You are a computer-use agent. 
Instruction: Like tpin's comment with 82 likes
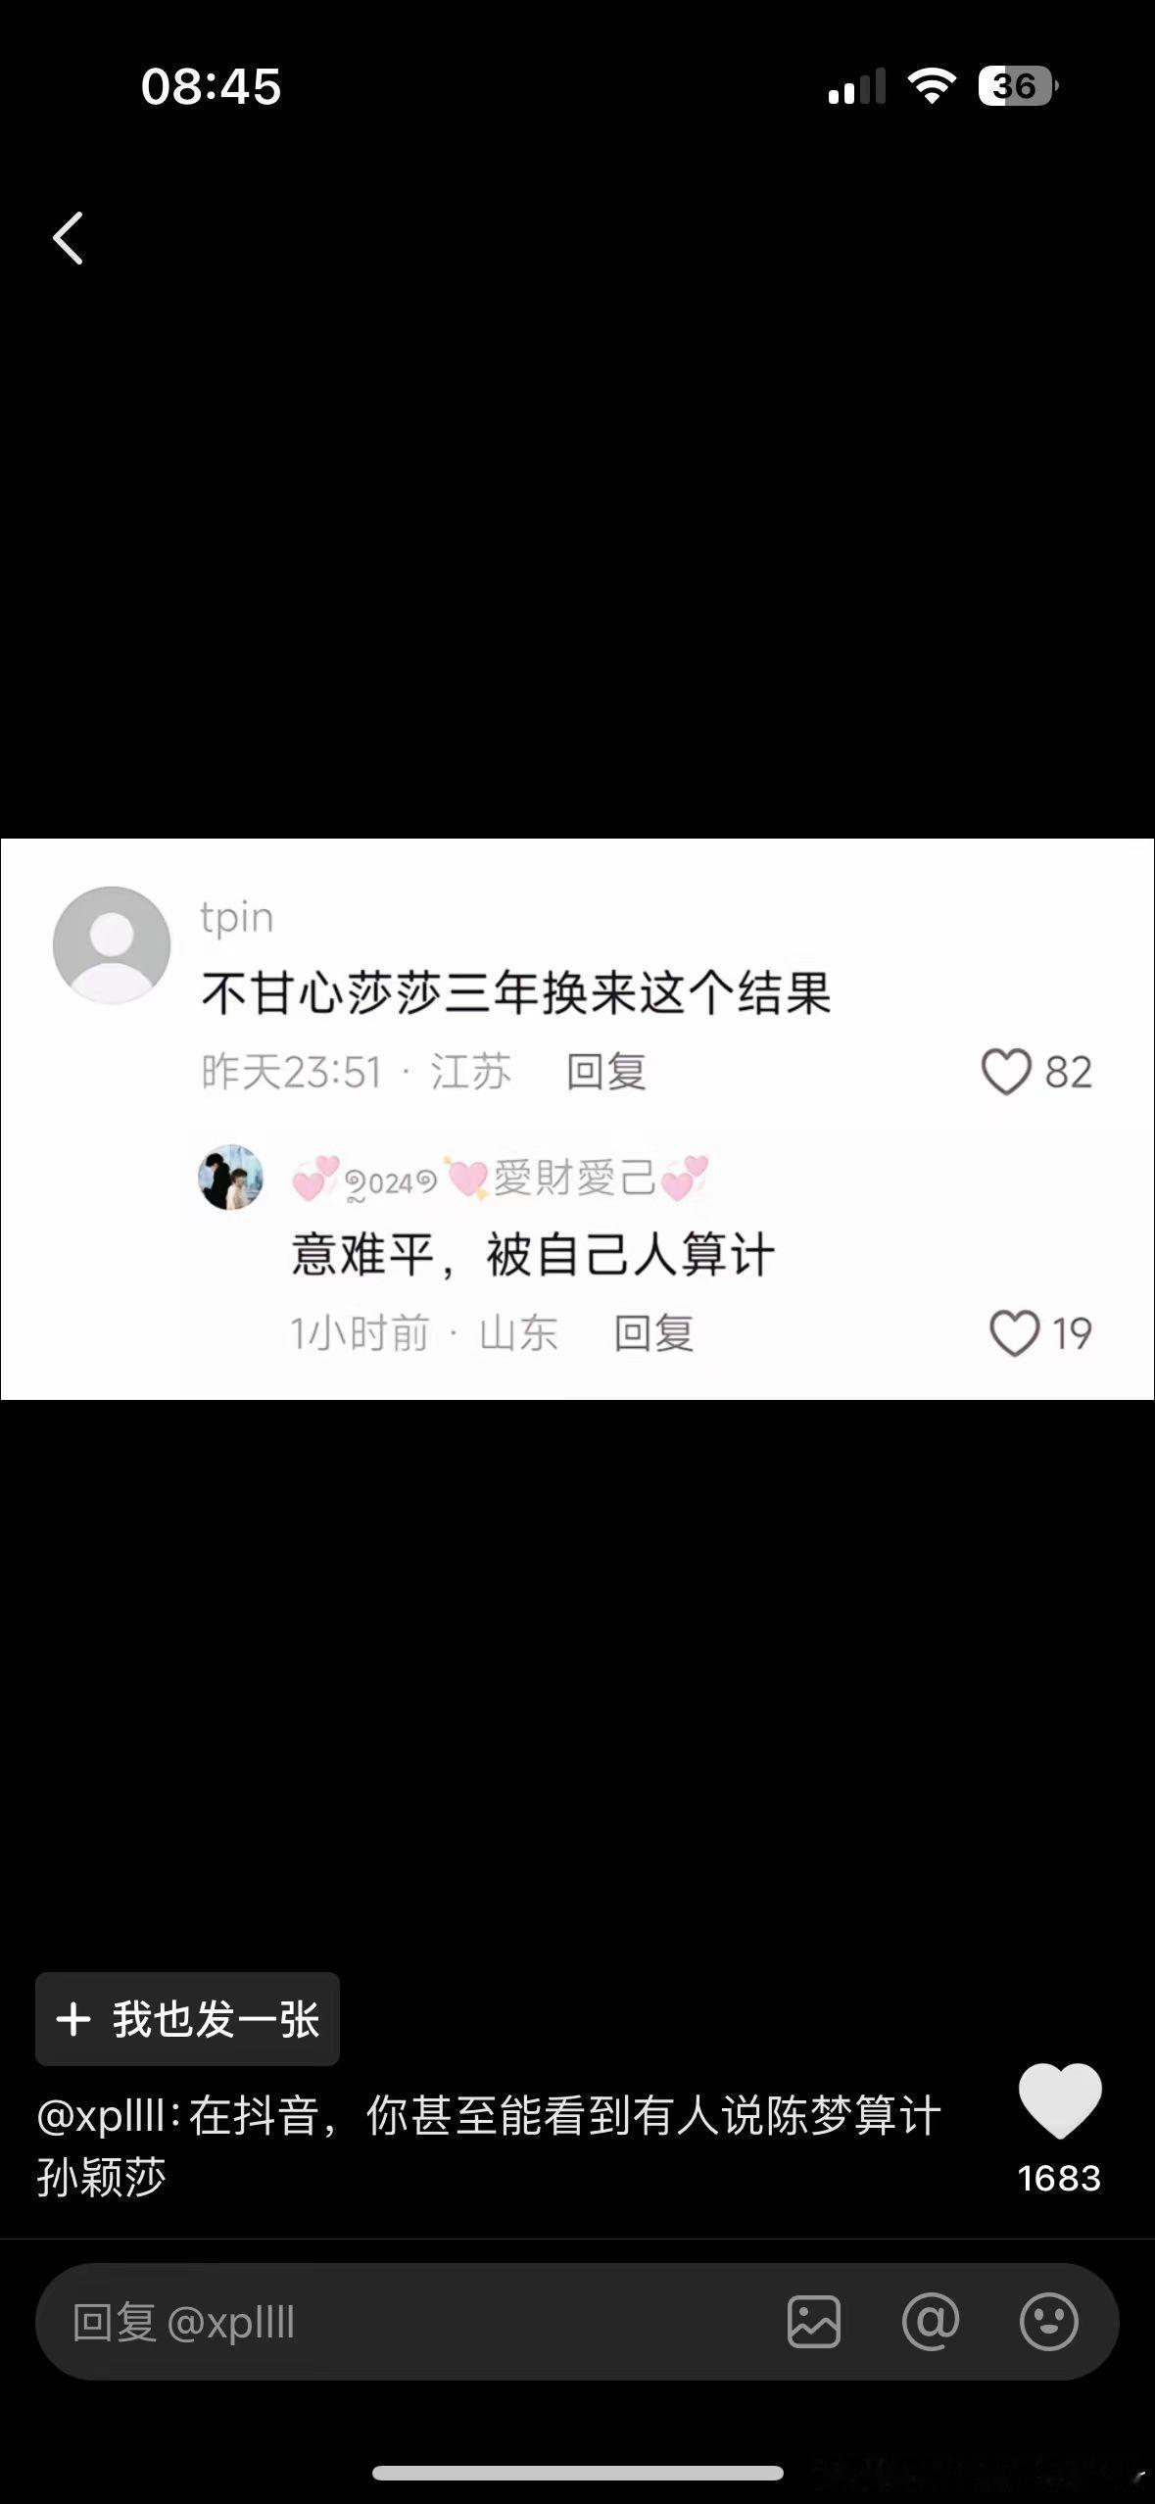click(x=1006, y=1072)
